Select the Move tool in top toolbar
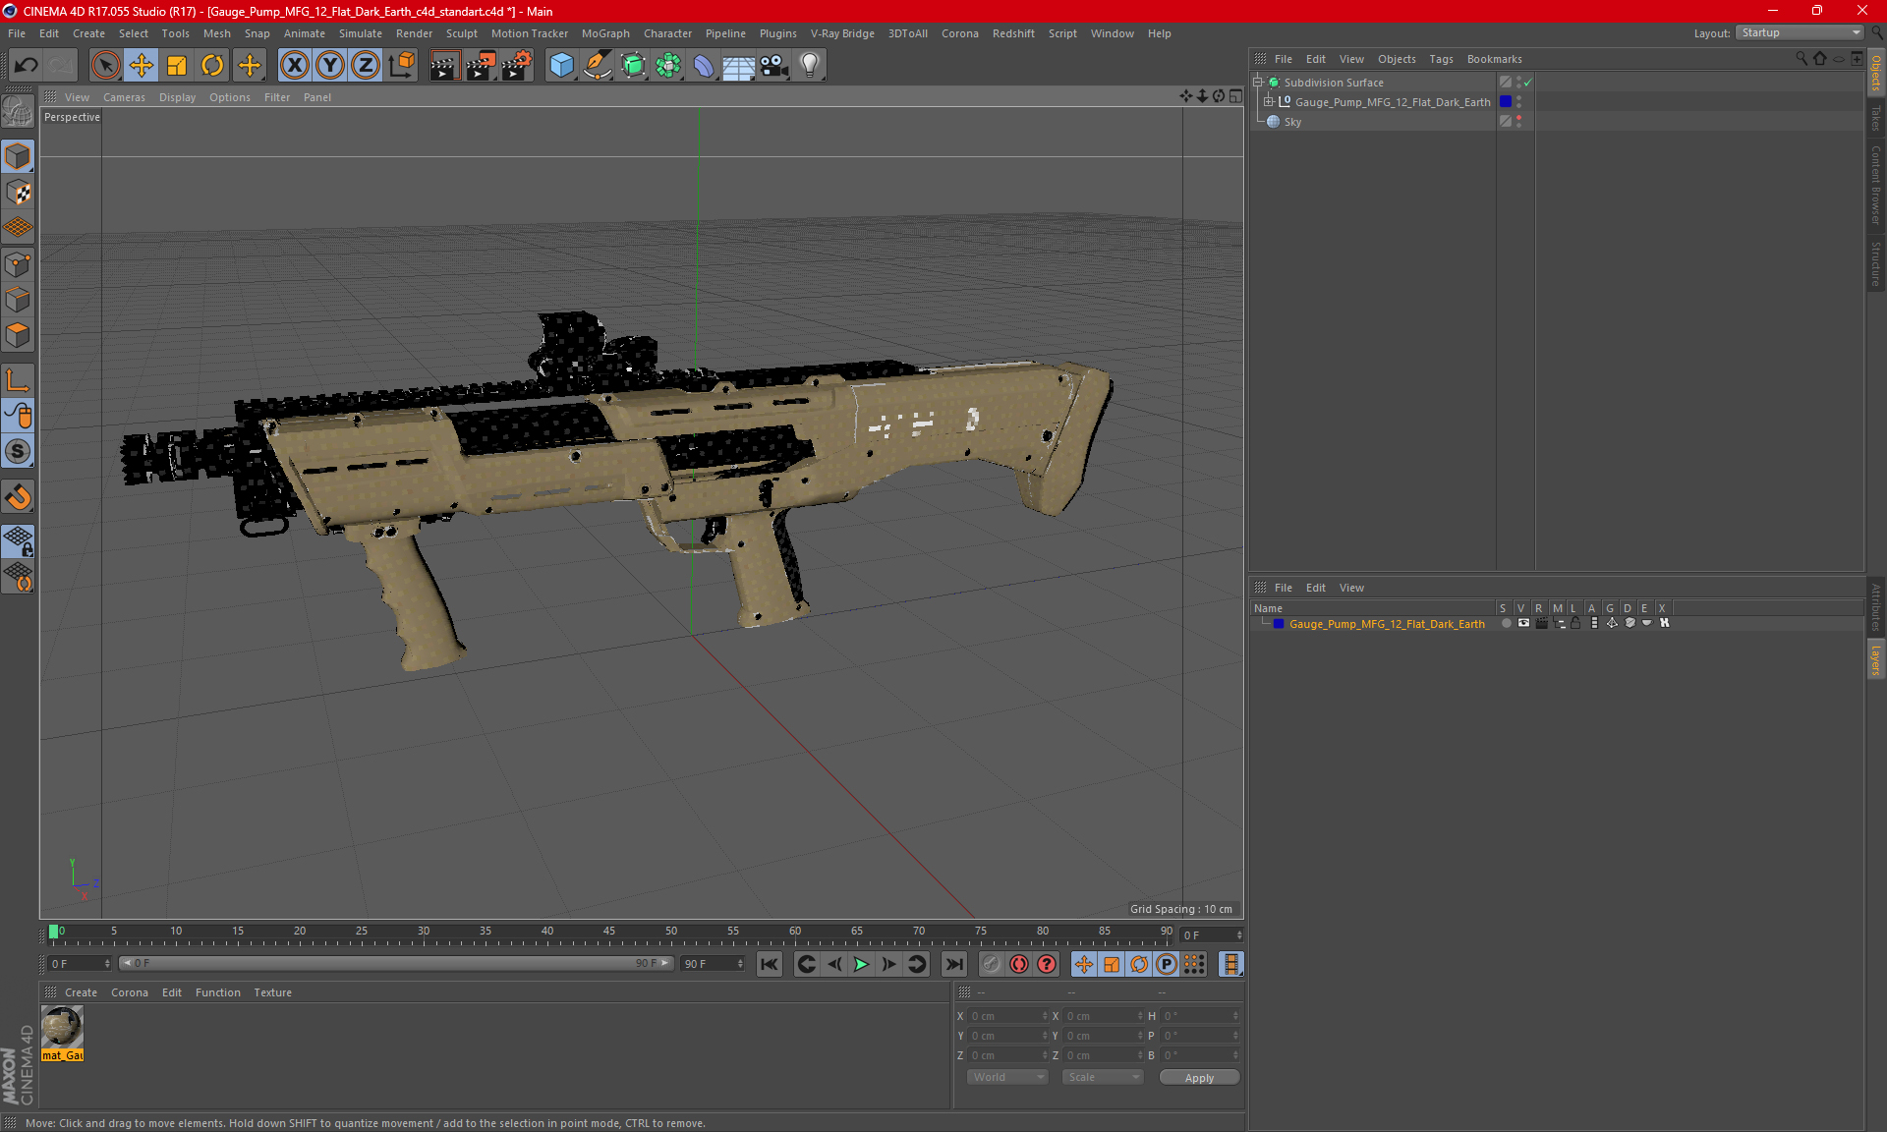The width and height of the screenshot is (1887, 1132). (x=142, y=66)
